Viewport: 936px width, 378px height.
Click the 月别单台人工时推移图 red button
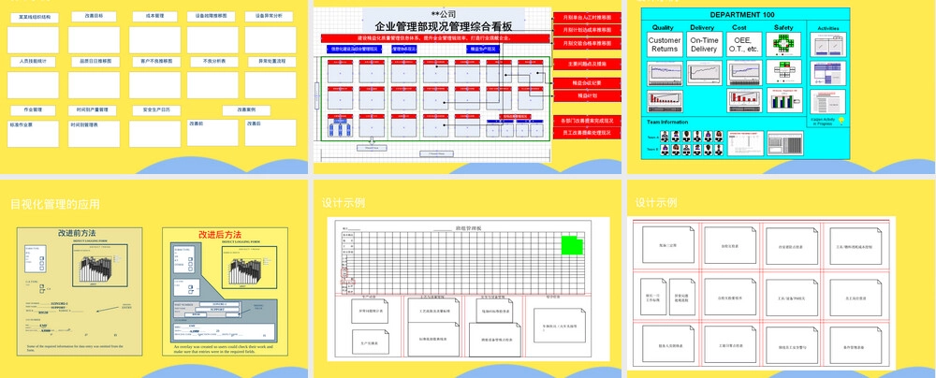pyautogui.click(x=588, y=18)
